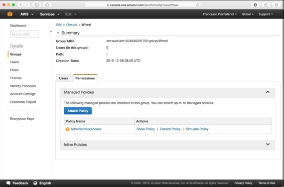The height and width of the screenshot is (187, 284).
Task: Open Encryption Keys in the sidebar
Action: [22, 119]
